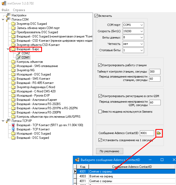Click the Период оповещения неисправности GSM field
The image size is (176, 185).
coord(155,102)
